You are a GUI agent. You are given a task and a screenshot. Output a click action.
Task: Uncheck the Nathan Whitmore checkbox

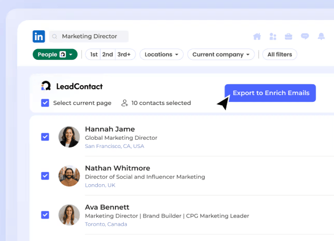[x=45, y=176]
